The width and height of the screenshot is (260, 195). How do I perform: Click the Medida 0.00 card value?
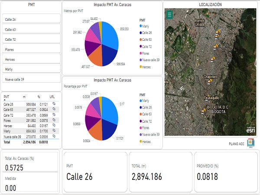click(10, 188)
